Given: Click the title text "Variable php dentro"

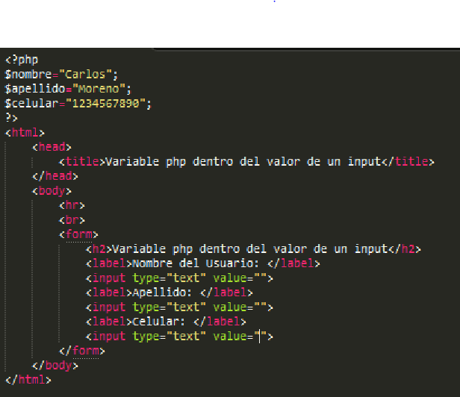Looking at the screenshot, I should pos(170,161).
